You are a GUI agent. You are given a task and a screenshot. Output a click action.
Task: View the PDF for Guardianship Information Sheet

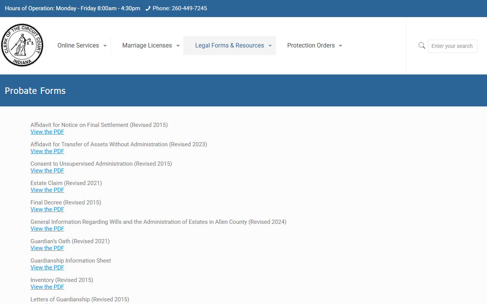(x=47, y=268)
